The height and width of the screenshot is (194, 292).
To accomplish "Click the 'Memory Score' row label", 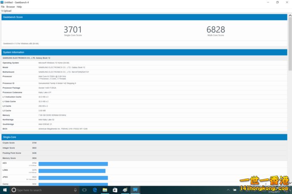I will [x=9, y=158].
